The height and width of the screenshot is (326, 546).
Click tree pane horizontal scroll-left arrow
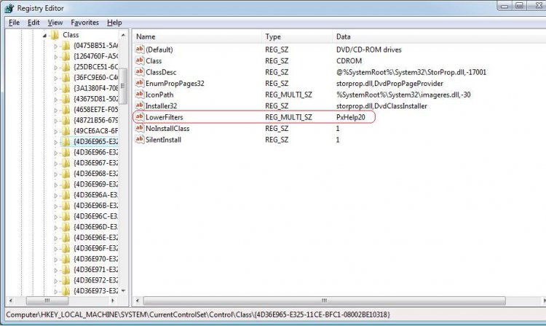pos(10,301)
